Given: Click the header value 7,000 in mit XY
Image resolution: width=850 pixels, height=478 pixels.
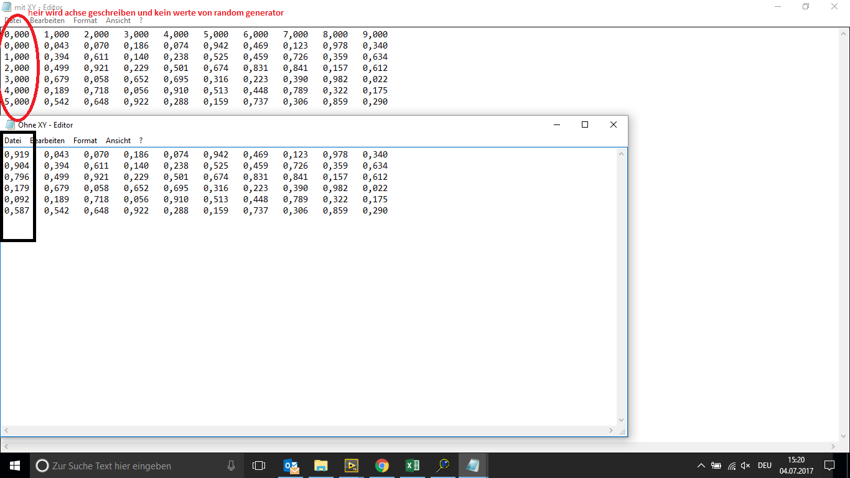Looking at the screenshot, I should click(296, 34).
